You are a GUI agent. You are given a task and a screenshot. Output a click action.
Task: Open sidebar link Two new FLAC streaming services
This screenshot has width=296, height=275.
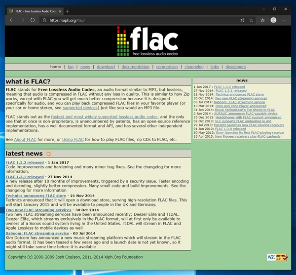point(241,98)
